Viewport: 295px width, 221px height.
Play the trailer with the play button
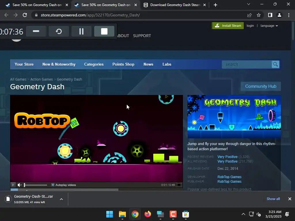point(13,185)
